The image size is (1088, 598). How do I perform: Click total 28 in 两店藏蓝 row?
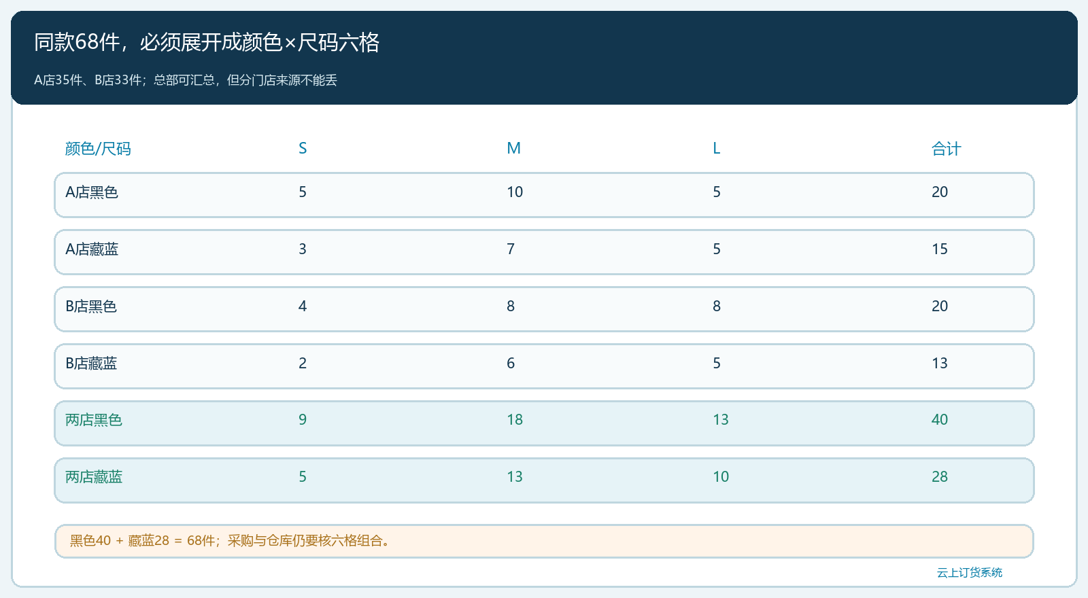point(940,477)
